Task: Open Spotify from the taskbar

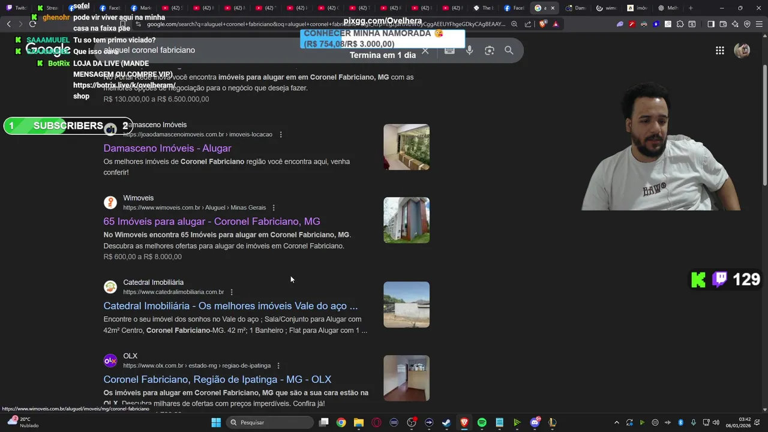Action: click(x=482, y=422)
